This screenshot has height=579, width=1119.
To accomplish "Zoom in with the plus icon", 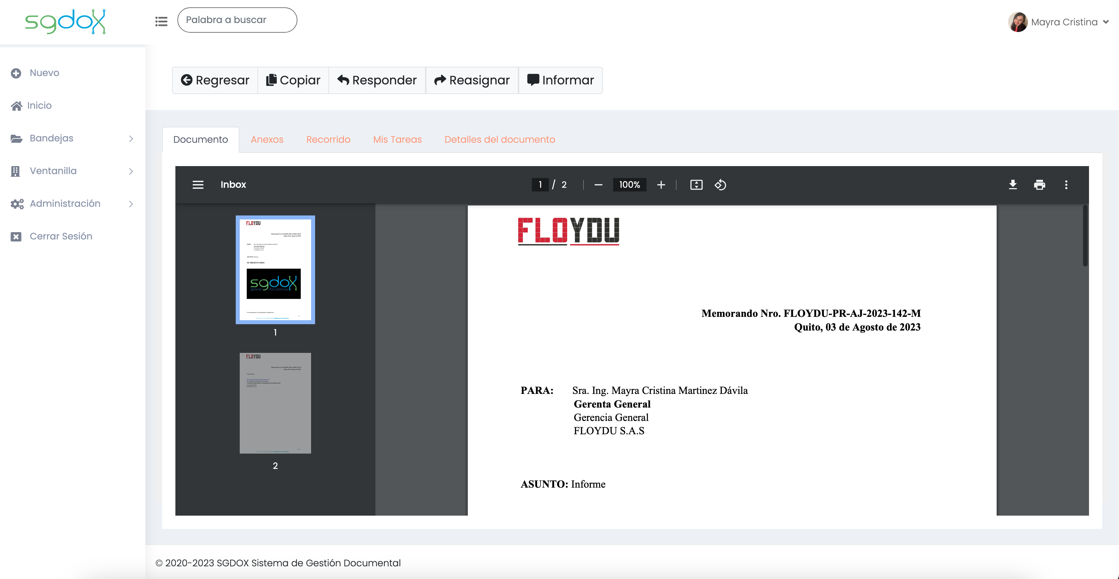I will pyautogui.click(x=661, y=184).
